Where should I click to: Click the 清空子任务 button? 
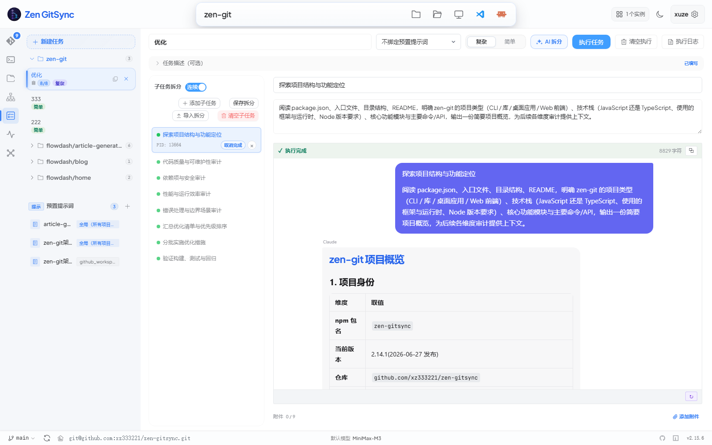(x=238, y=116)
